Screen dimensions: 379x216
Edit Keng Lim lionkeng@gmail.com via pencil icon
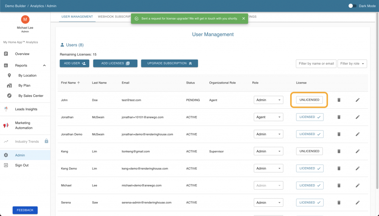coord(358,151)
